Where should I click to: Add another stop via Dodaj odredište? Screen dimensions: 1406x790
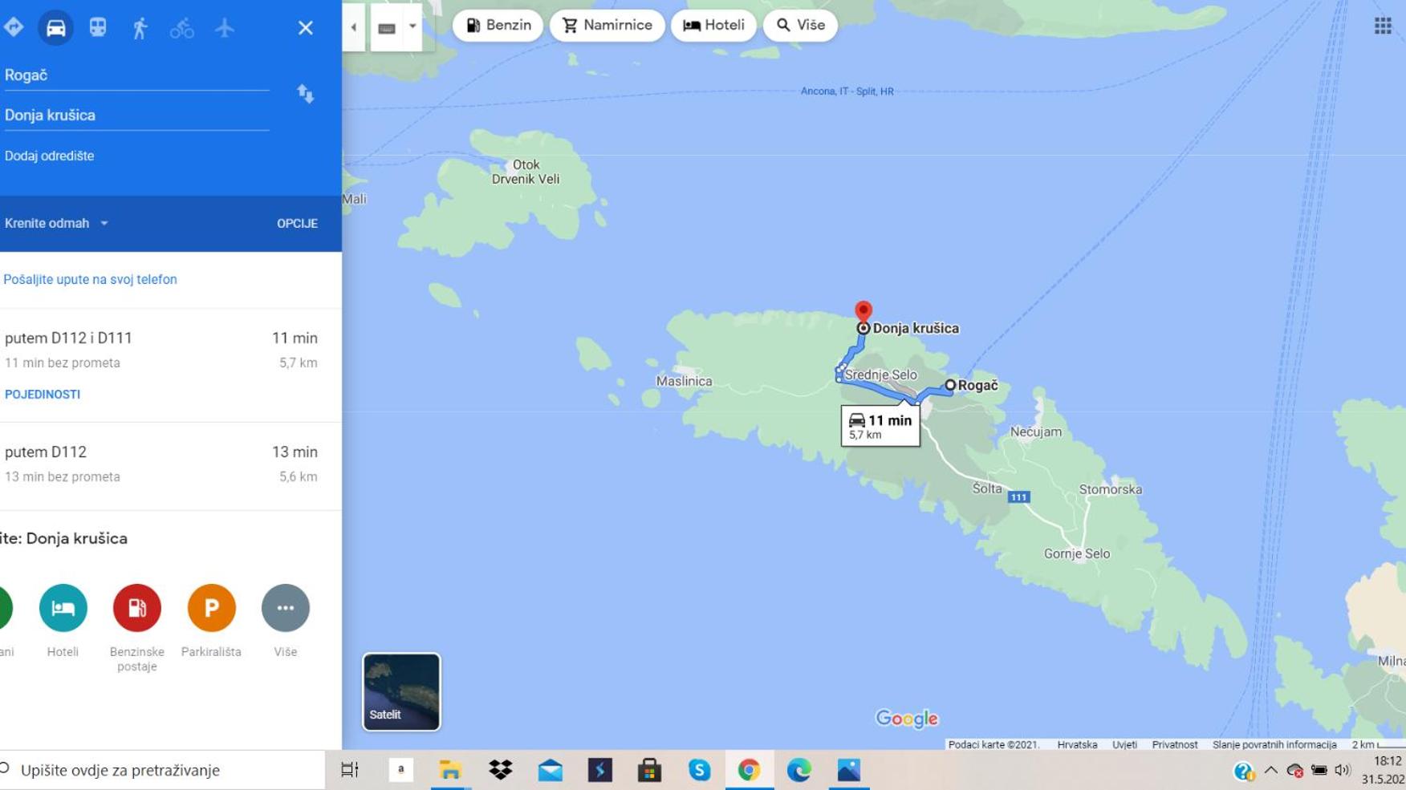pyautogui.click(x=50, y=156)
